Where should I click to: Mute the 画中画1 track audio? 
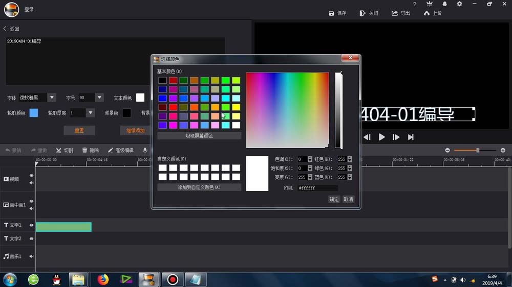point(31,208)
